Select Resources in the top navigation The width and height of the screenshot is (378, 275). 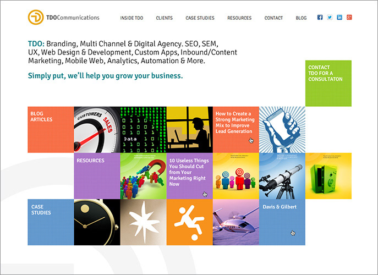click(239, 18)
